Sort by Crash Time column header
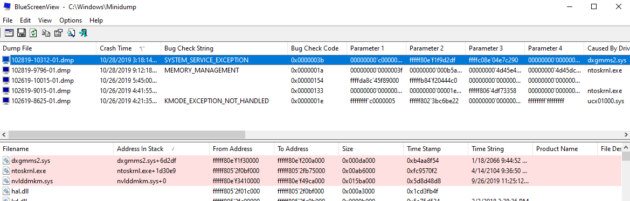The image size is (630, 201). 129,48
